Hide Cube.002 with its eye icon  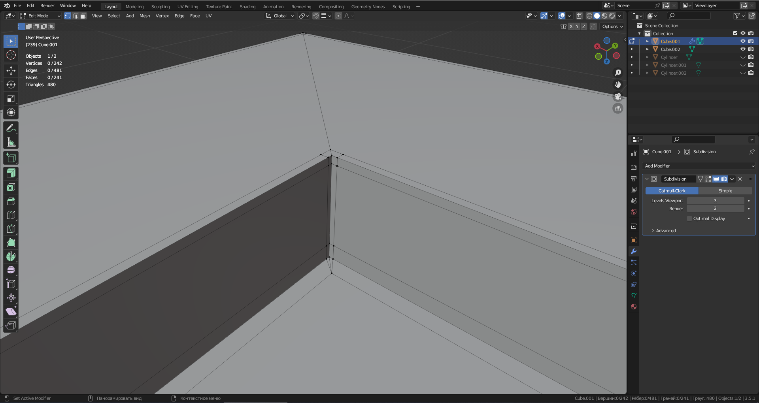point(743,49)
